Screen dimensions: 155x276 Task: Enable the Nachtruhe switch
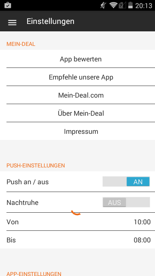126,202
